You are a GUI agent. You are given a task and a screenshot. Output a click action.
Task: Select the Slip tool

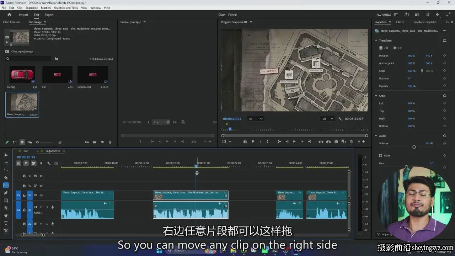6,185
